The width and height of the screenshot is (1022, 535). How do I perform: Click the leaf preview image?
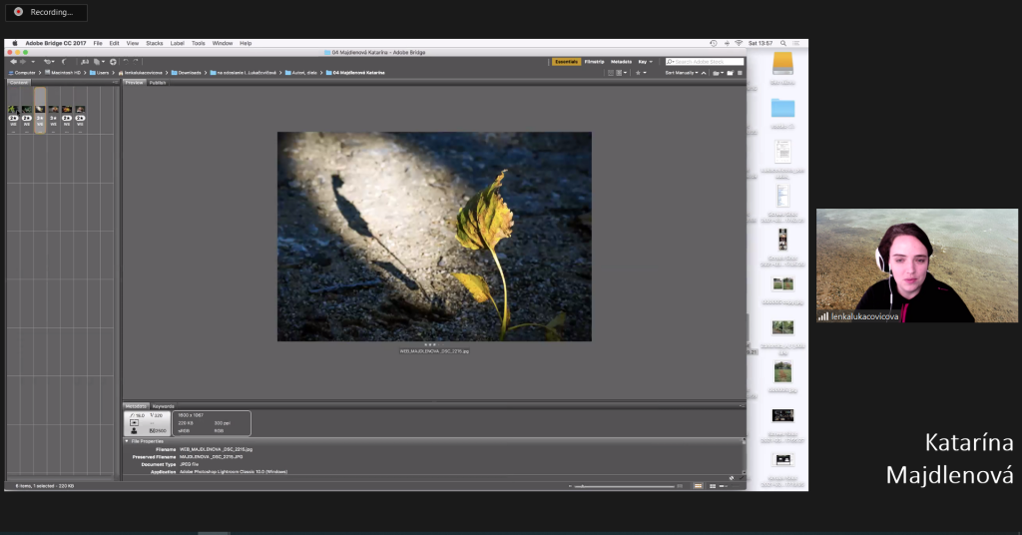click(434, 237)
